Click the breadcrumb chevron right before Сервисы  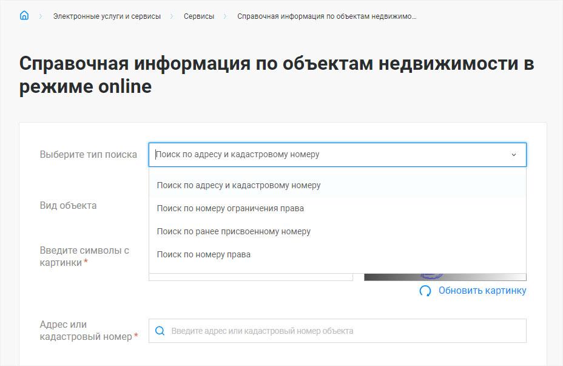(172, 16)
